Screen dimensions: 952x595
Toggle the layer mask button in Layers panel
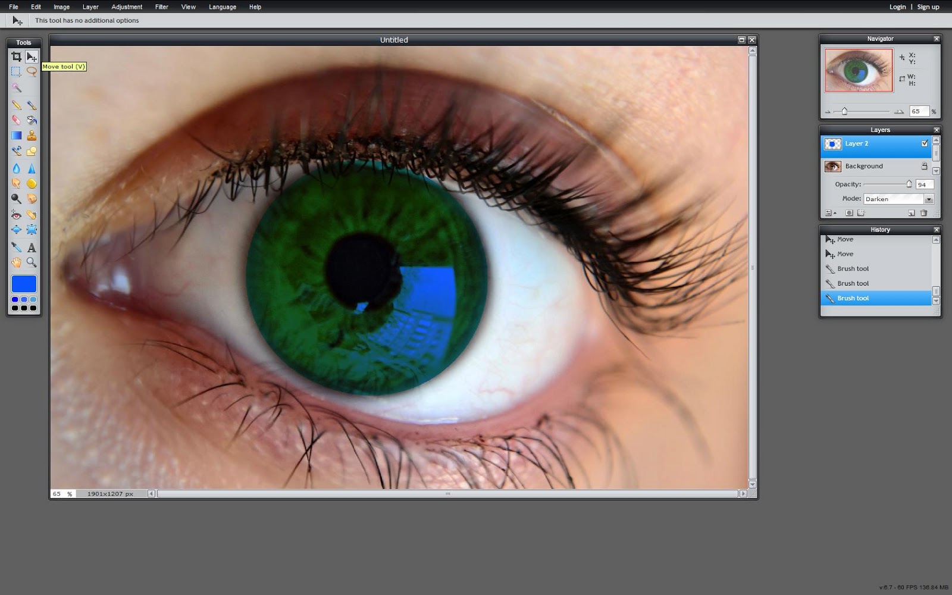[849, 212]
